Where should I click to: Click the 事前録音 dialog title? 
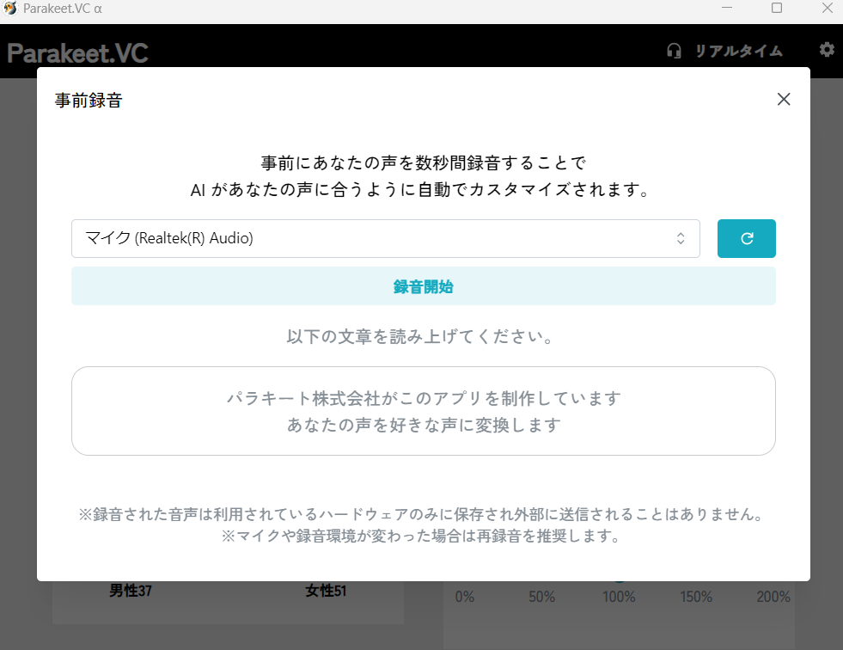[x=89, y=100]
